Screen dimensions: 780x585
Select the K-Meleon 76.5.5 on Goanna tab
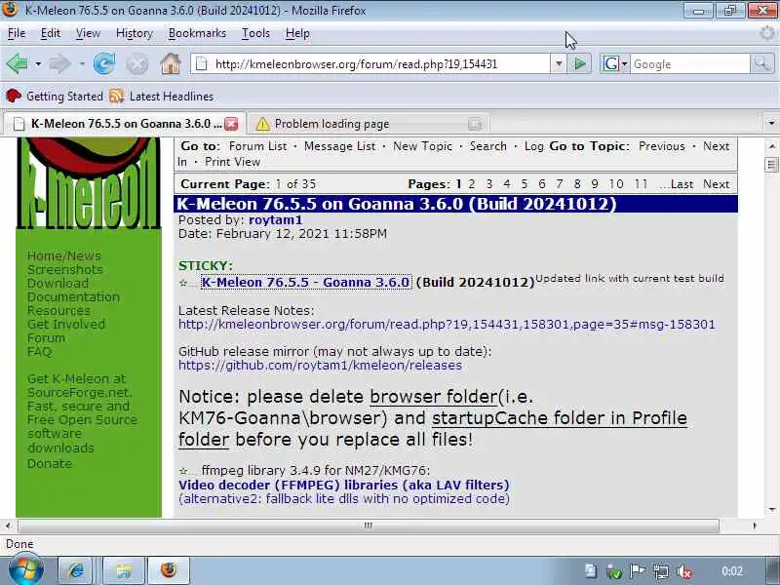pyautogui.click(x=125, y=124)
